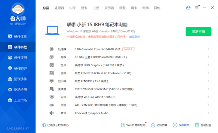The image size is (218, 133).
Task: Click the 硬件体检 monitor icon
Action: 10,36
